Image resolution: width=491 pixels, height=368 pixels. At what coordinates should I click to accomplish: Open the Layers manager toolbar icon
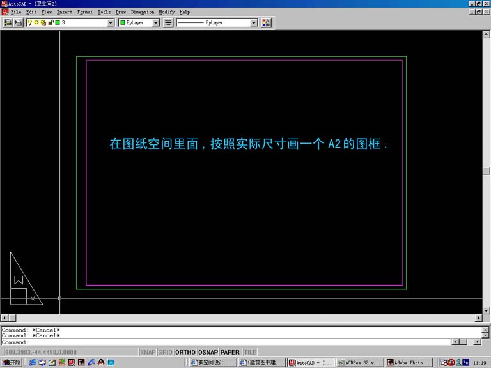19,22
